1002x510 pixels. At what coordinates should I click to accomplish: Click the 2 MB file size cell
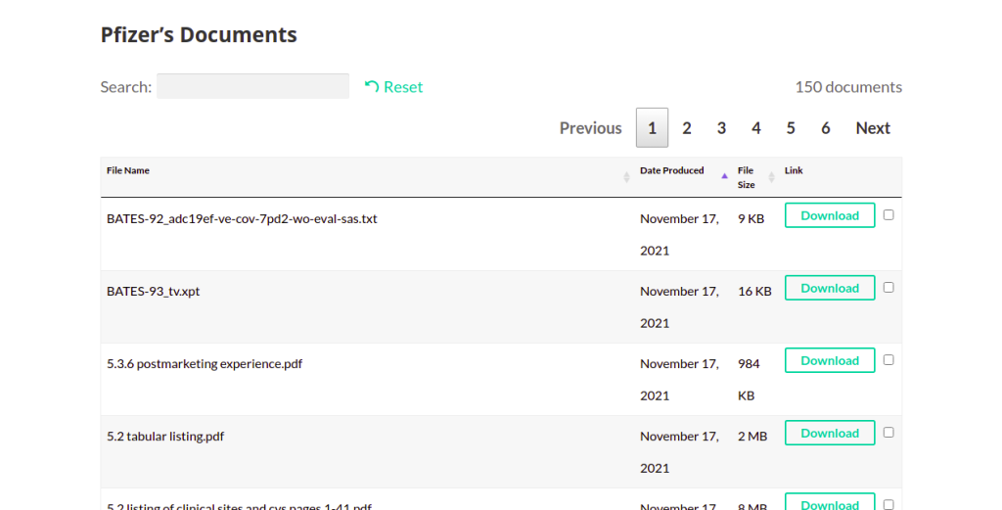[x=752, y=437]
